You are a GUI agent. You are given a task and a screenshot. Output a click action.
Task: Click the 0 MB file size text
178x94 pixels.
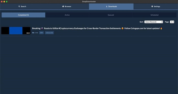36,33
